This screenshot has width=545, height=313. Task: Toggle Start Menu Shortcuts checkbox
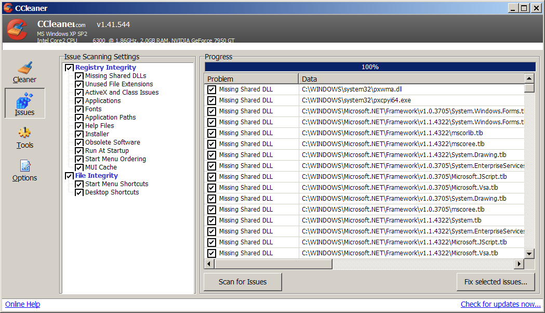79,185
